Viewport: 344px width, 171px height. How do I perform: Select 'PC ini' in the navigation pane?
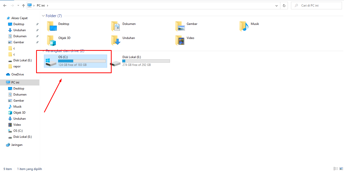15,82
